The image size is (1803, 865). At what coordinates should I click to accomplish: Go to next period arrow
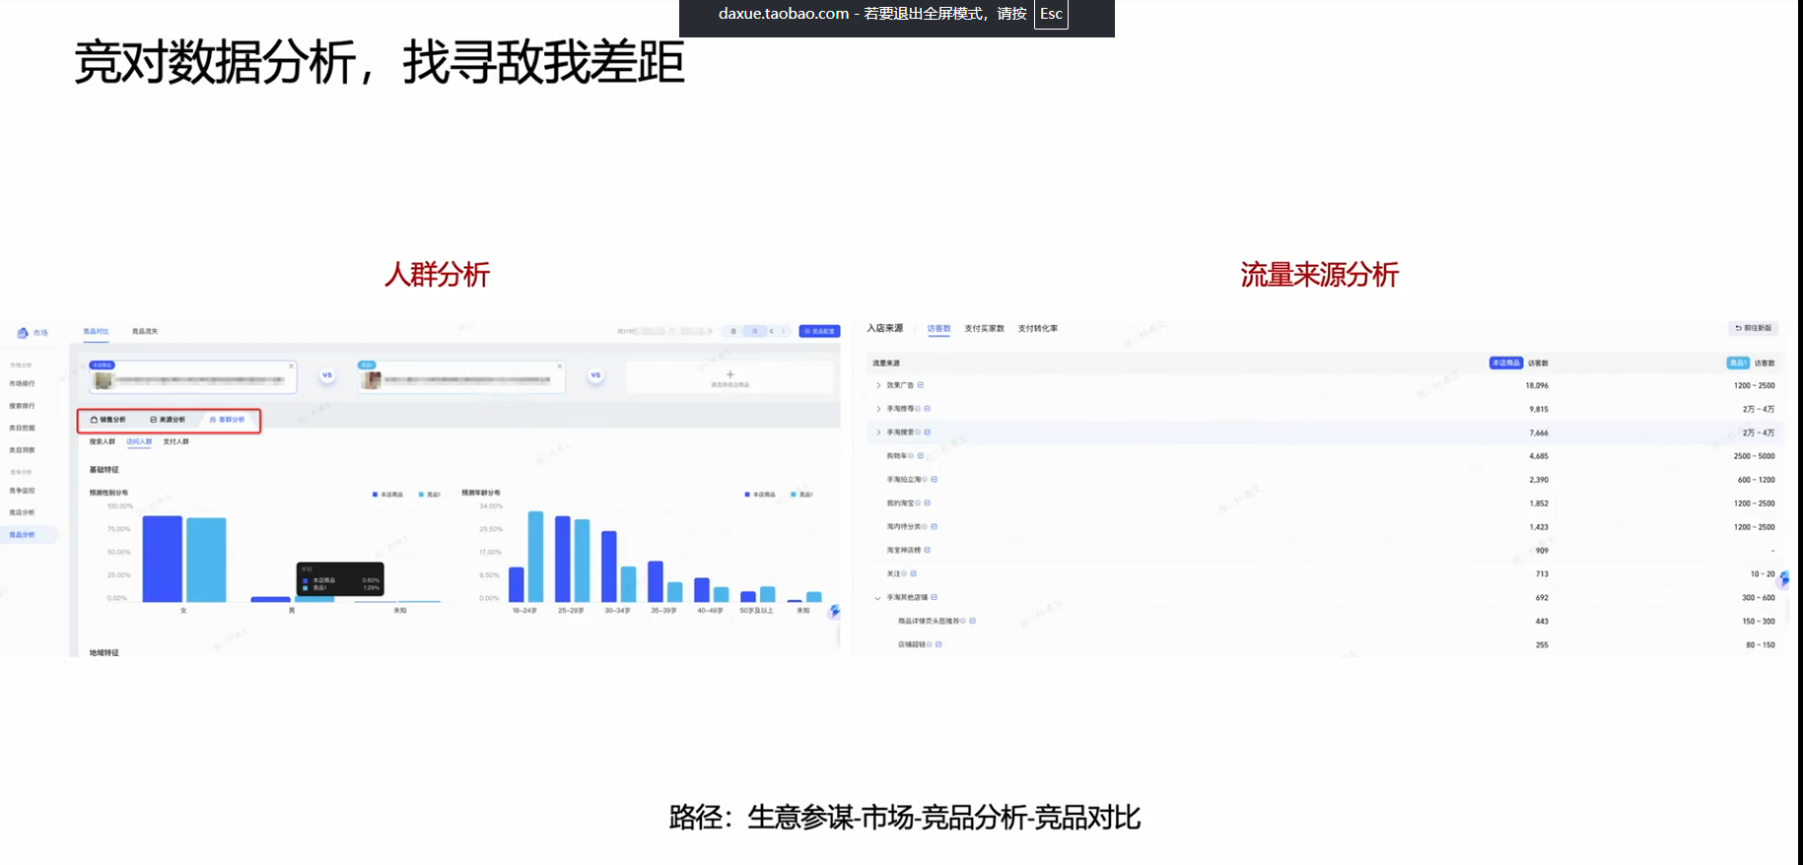coord(784,331)
